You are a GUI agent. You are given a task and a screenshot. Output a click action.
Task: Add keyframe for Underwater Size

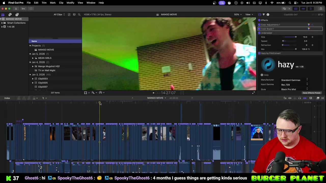coord(313,37)
